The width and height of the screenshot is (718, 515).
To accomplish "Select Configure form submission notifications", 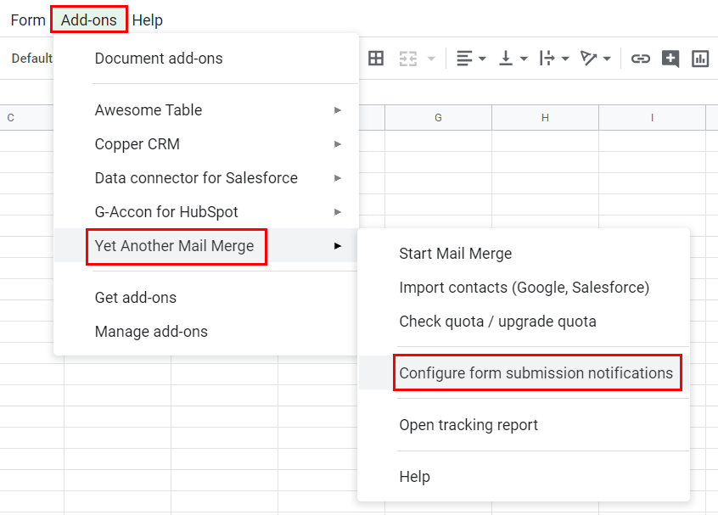I will [536, 373].
